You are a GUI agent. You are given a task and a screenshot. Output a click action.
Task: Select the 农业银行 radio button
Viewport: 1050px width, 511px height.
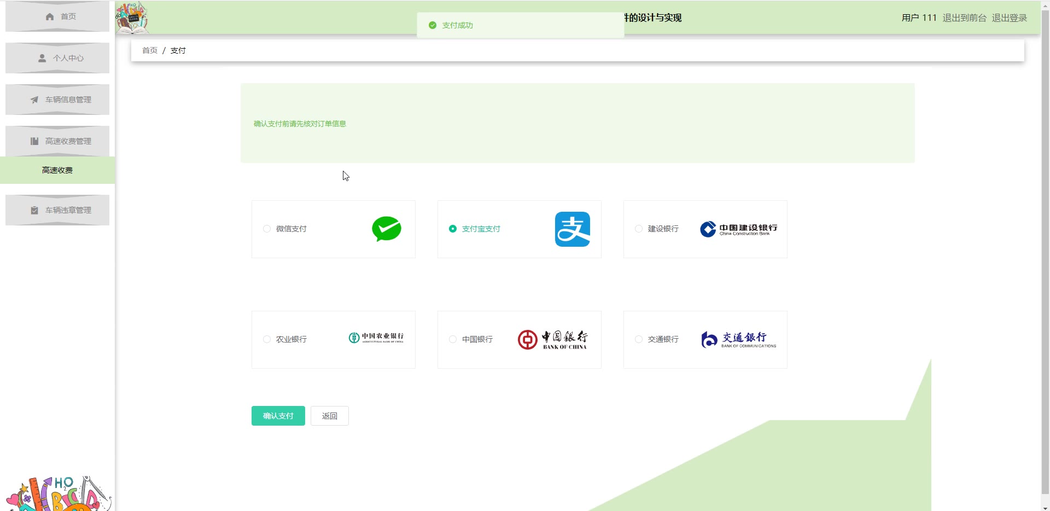pos(267,339)
